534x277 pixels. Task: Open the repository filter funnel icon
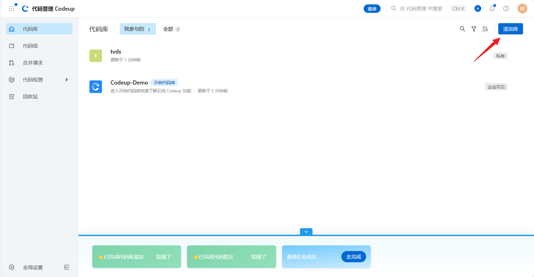(474, 29)
